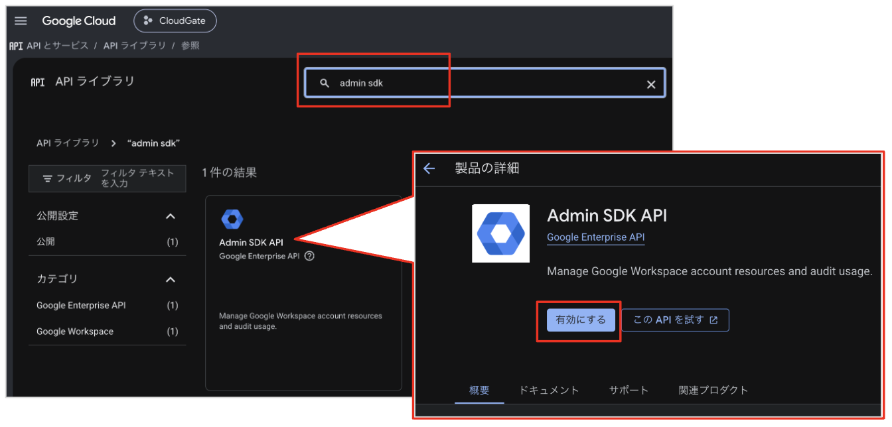Filter by Google Workspace category

108,332
